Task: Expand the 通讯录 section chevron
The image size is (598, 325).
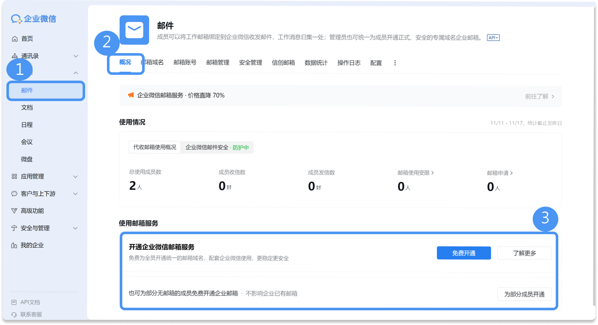Action: pyautogui.click(x=76, y=56)
